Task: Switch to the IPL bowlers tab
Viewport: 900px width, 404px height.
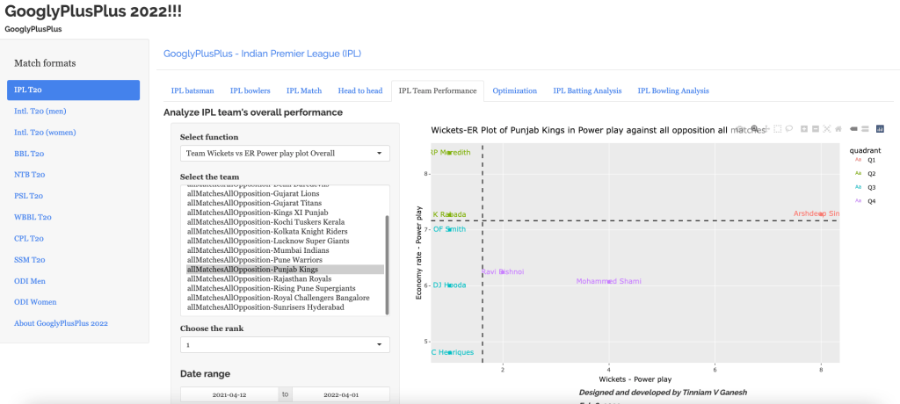Action: [x=250, y=90]
